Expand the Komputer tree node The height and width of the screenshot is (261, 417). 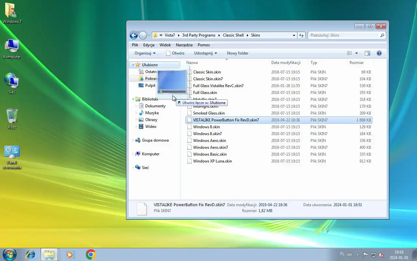pyautogui.click(x=133, y=154)
